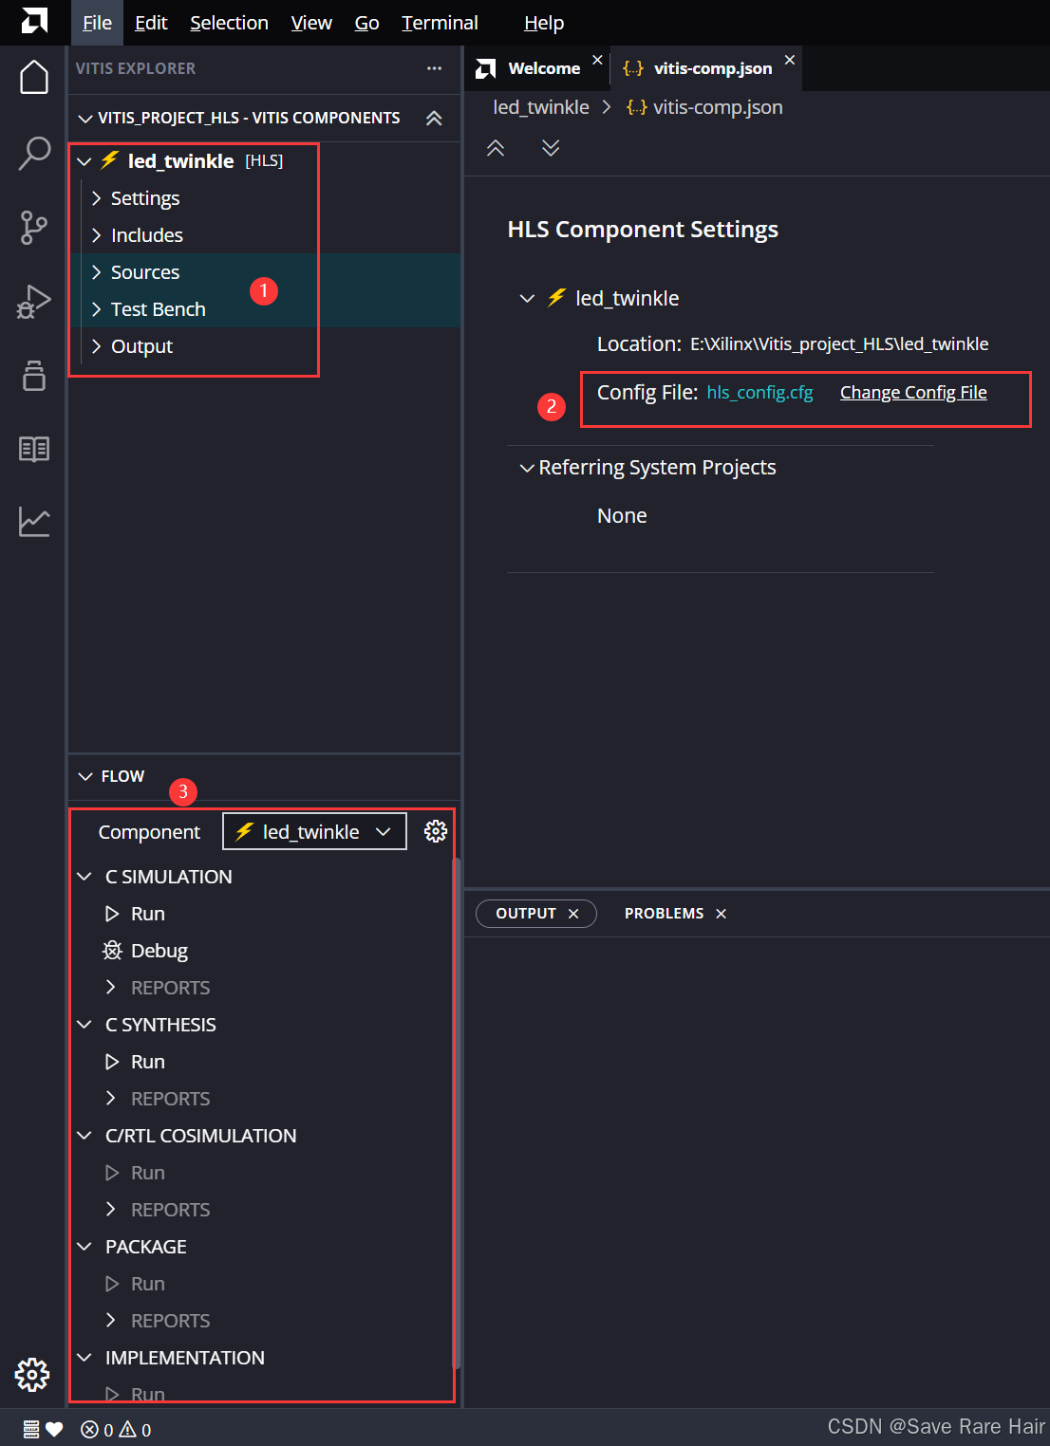
Task: Open the Go menu
Action: click(x=366, y=23)
